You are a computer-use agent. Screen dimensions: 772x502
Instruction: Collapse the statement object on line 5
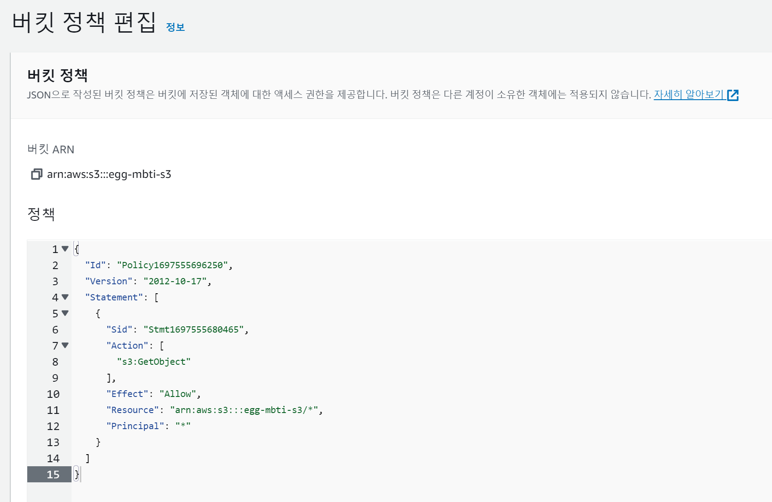pos(65,313)
